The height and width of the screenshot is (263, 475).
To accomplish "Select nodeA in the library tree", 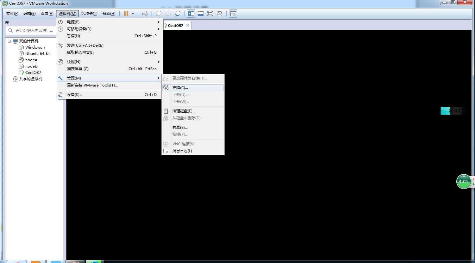I will point(31,60).
